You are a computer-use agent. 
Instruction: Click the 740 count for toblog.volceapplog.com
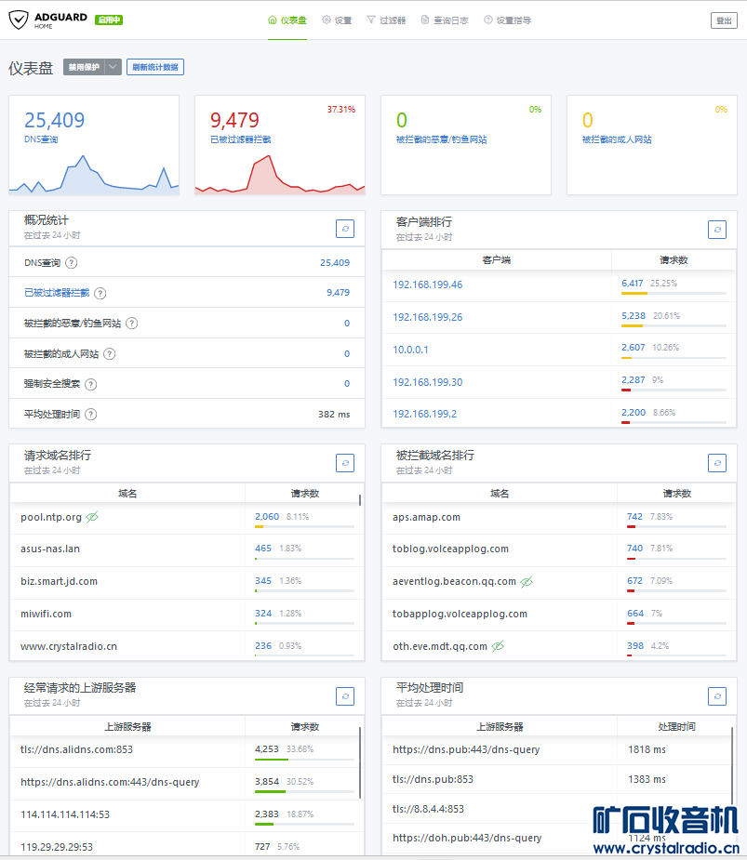(634, 548)
